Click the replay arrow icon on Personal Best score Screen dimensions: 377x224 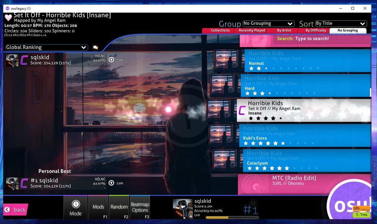pyautogui.click(x=111, y=183)
